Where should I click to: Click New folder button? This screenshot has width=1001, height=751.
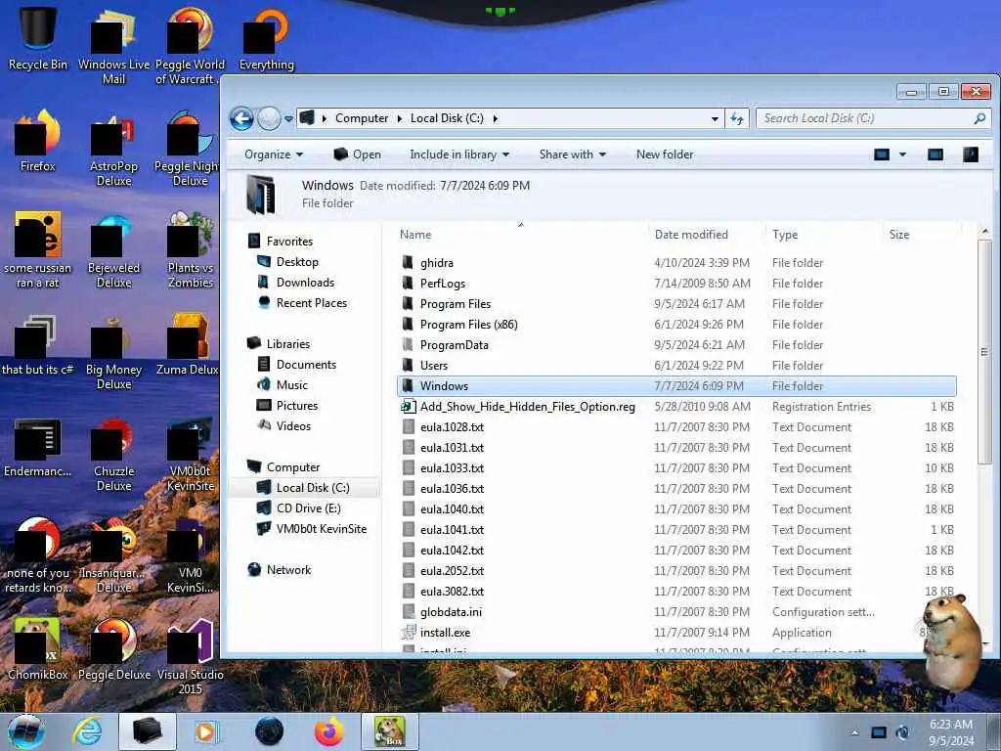click(665, 155)
